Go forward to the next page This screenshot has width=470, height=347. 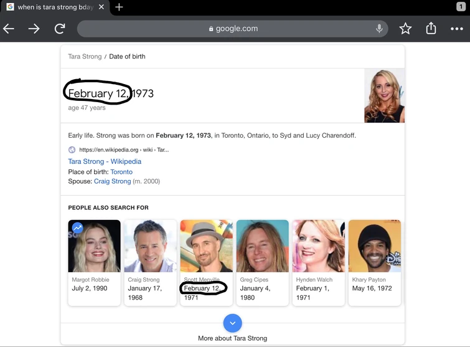tap(34, 29)
